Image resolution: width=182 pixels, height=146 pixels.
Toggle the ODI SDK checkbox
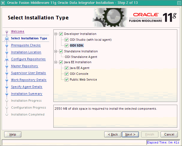[66, 45]
